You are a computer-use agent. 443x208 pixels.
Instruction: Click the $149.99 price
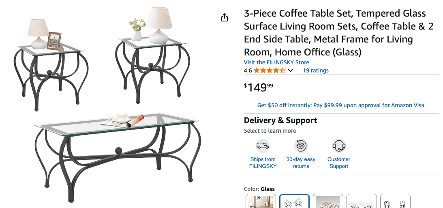(x=259, y=87)
